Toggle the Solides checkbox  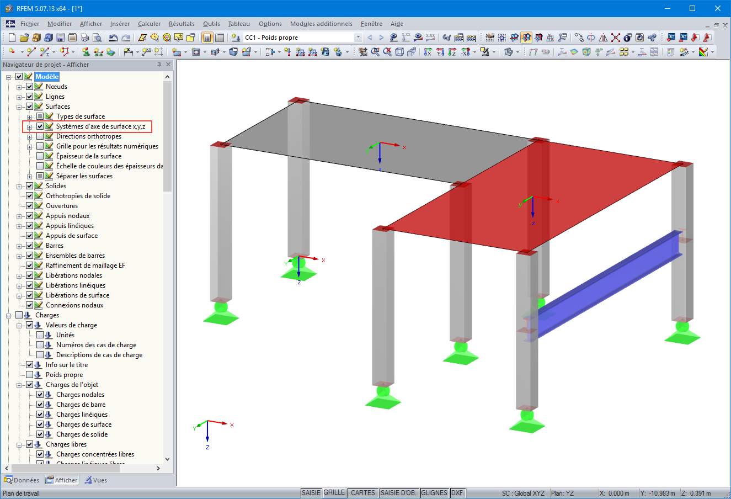click(30, 186)
